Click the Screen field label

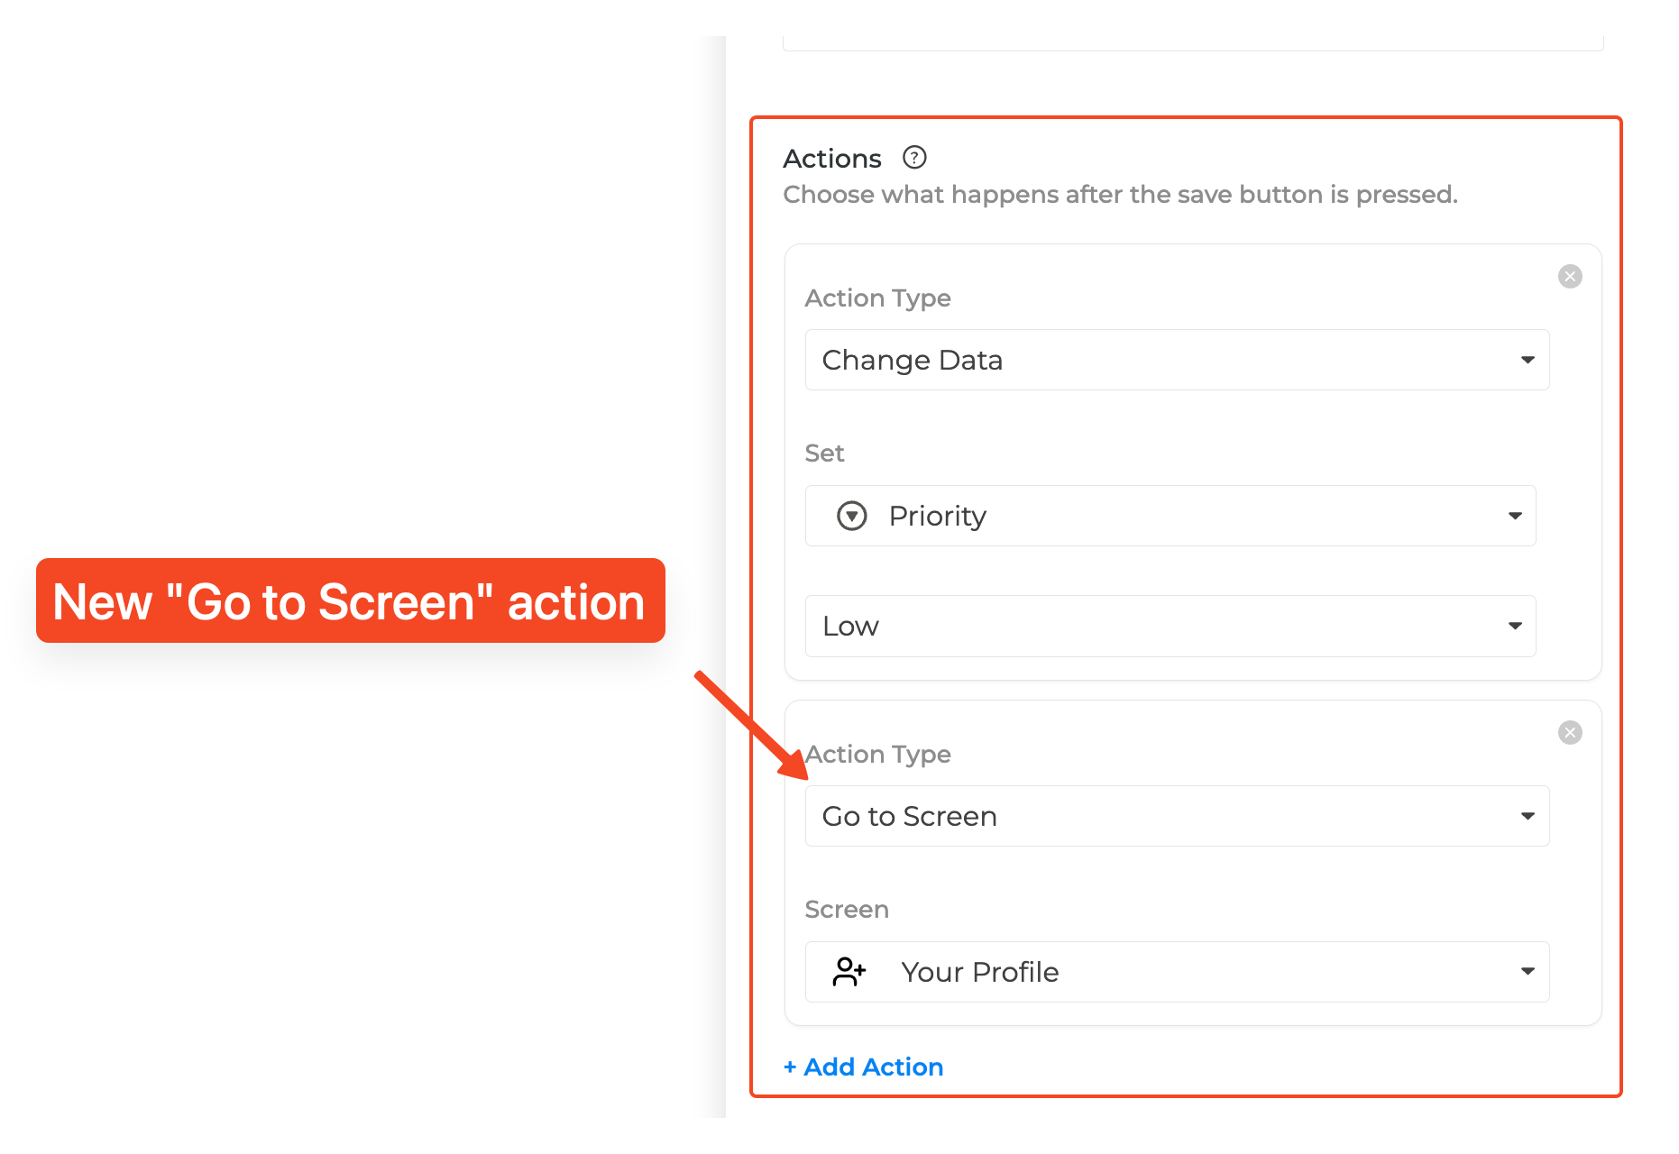(847, 909)
